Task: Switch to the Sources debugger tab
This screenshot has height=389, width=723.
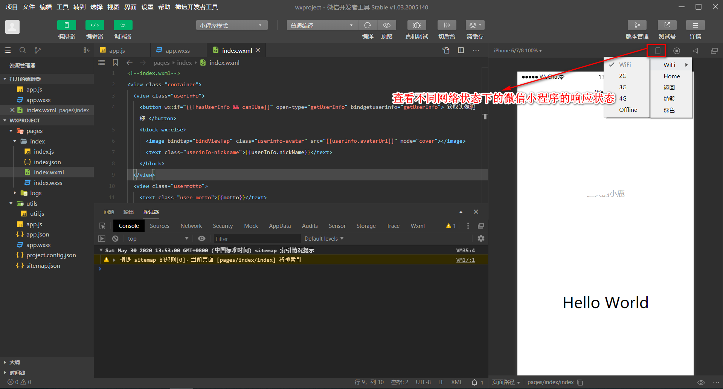Action: tap(159, 226)
